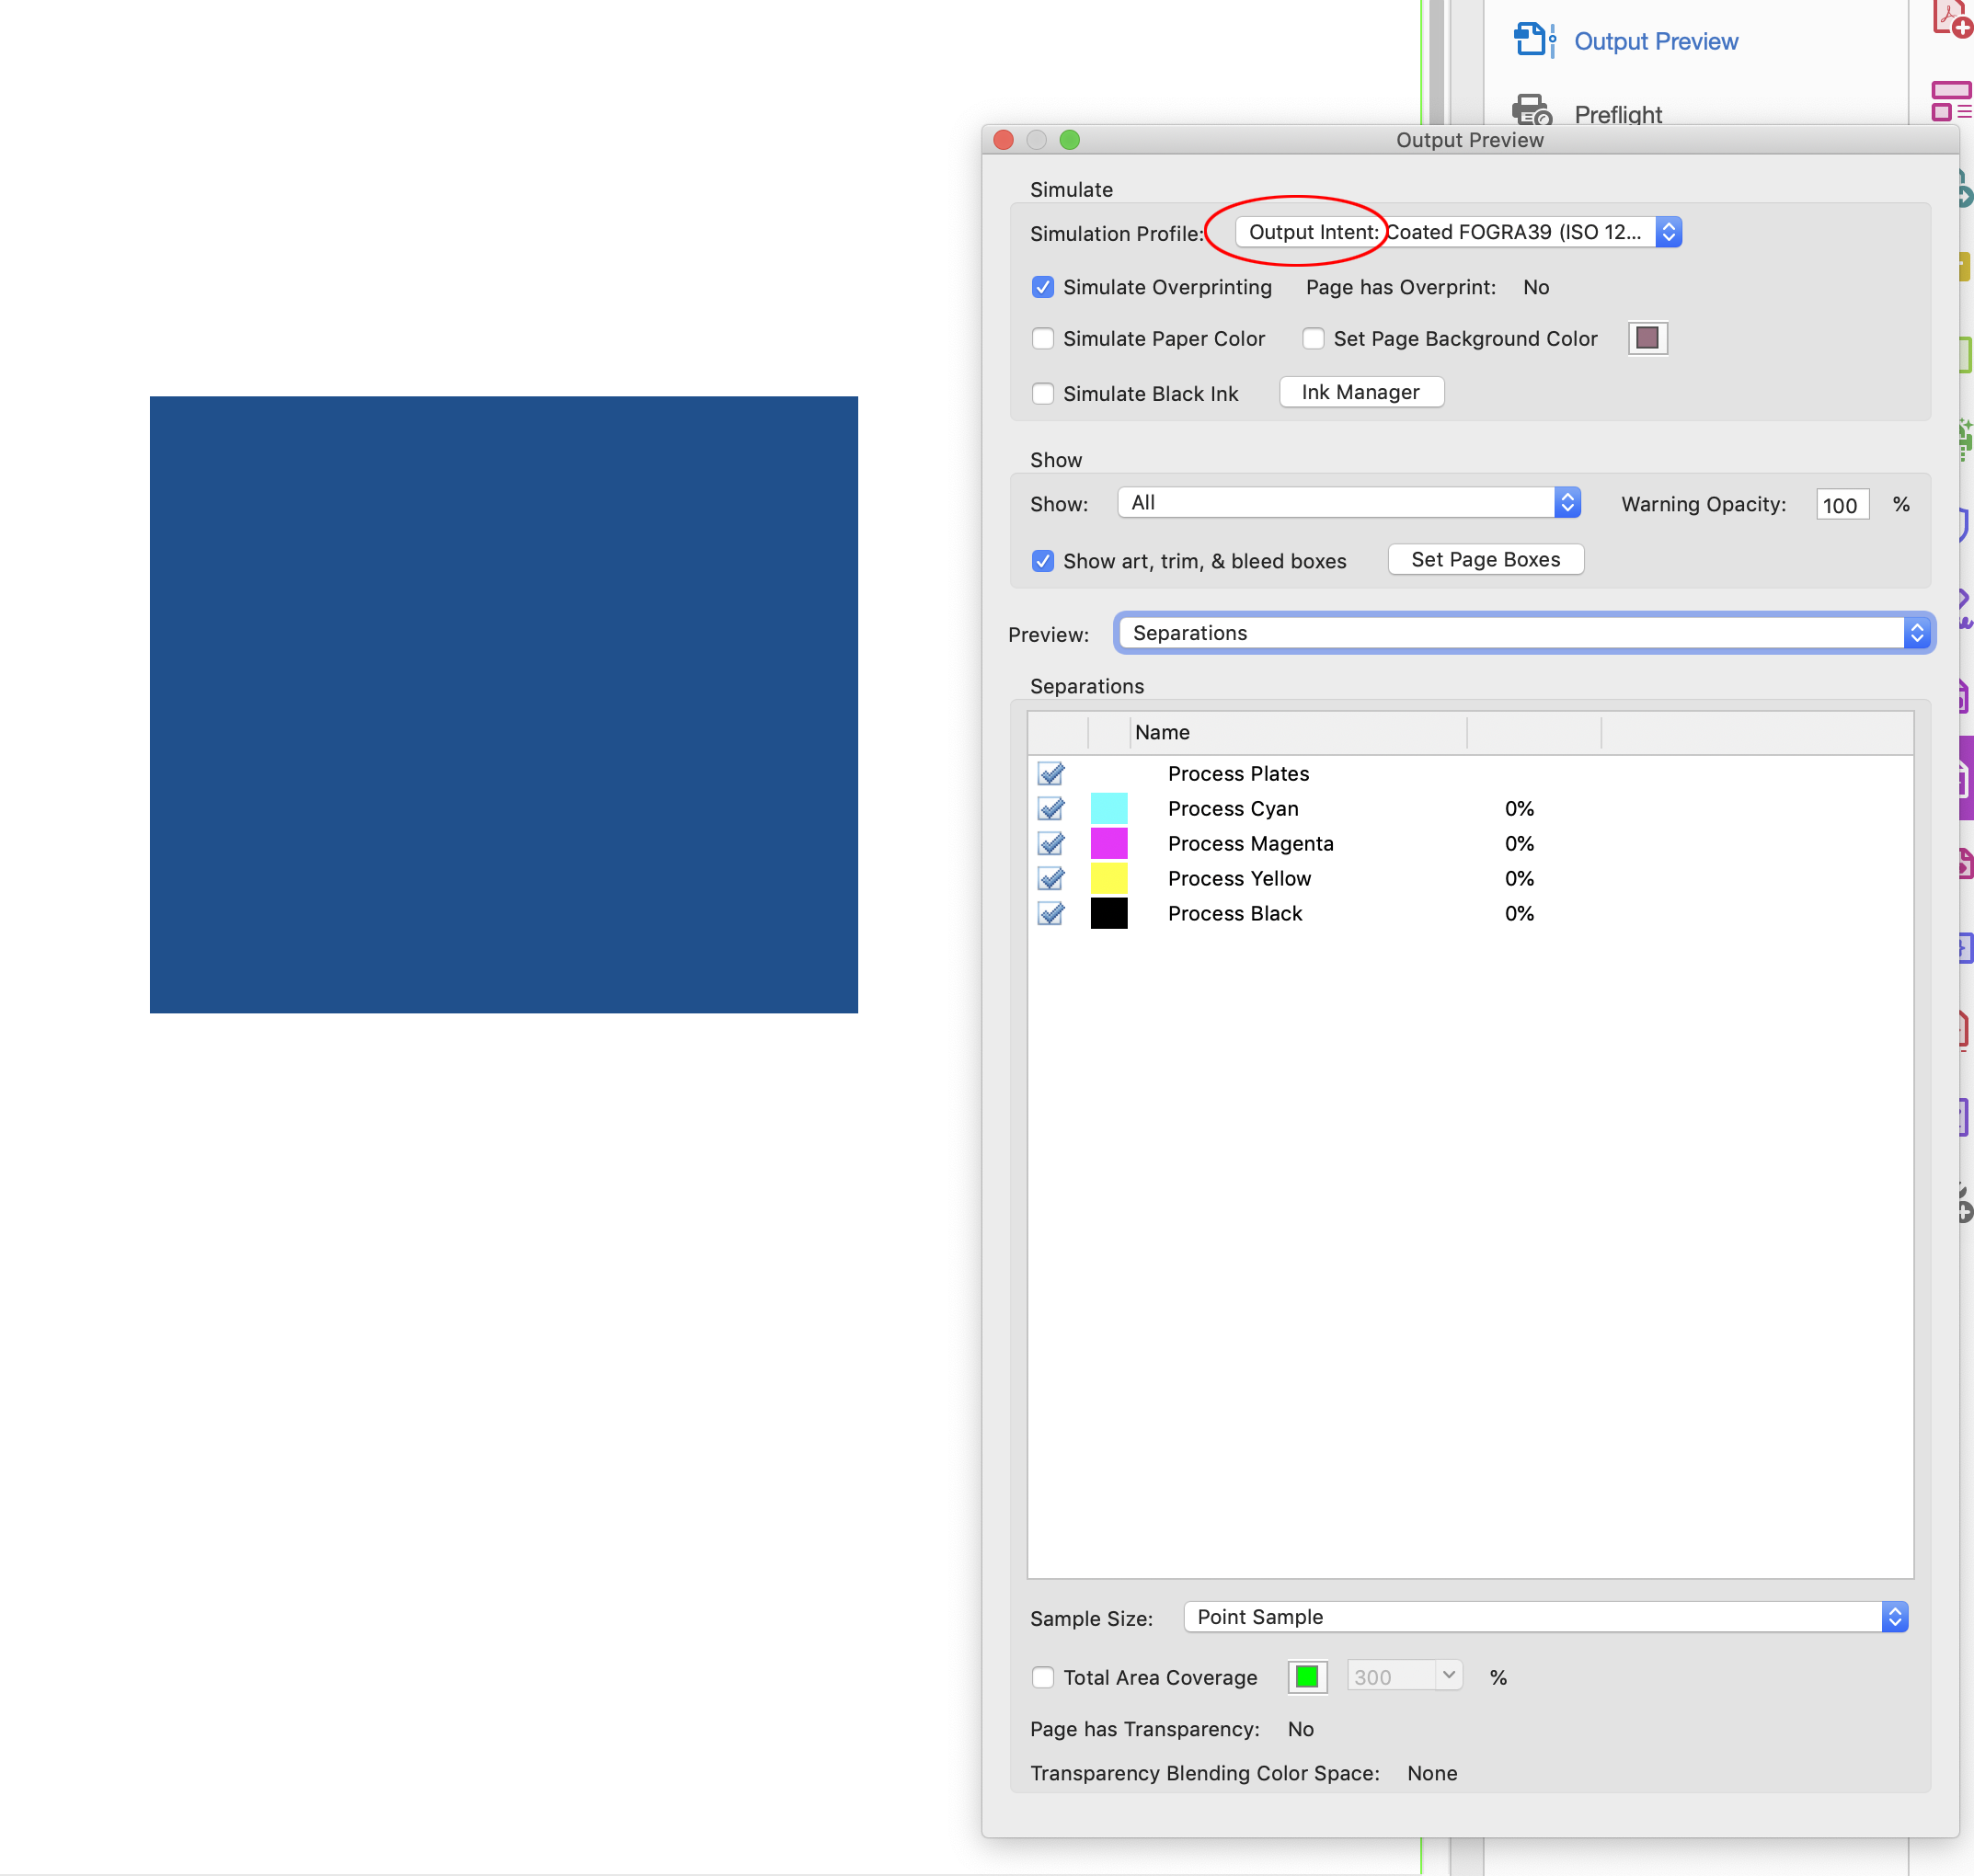The width and height of the screenshot is (1974, 1876).
Task: Disable Simulate Overprinting
Action: (x=1043, y=287)
